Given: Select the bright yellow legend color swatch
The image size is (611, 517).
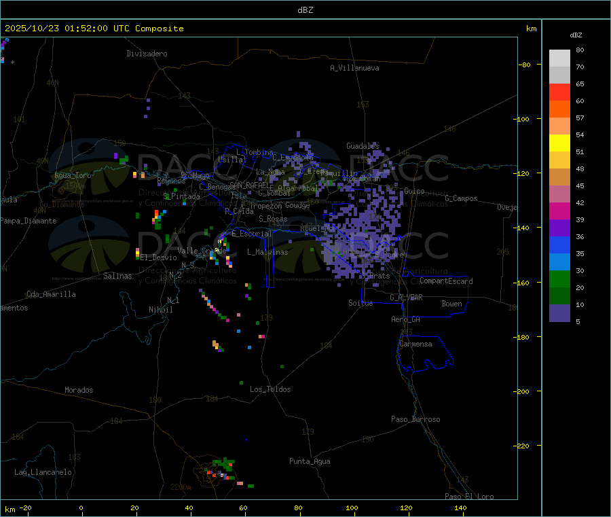Looking at the screenshot, I should pyautogui.click(x=559, y=143).
